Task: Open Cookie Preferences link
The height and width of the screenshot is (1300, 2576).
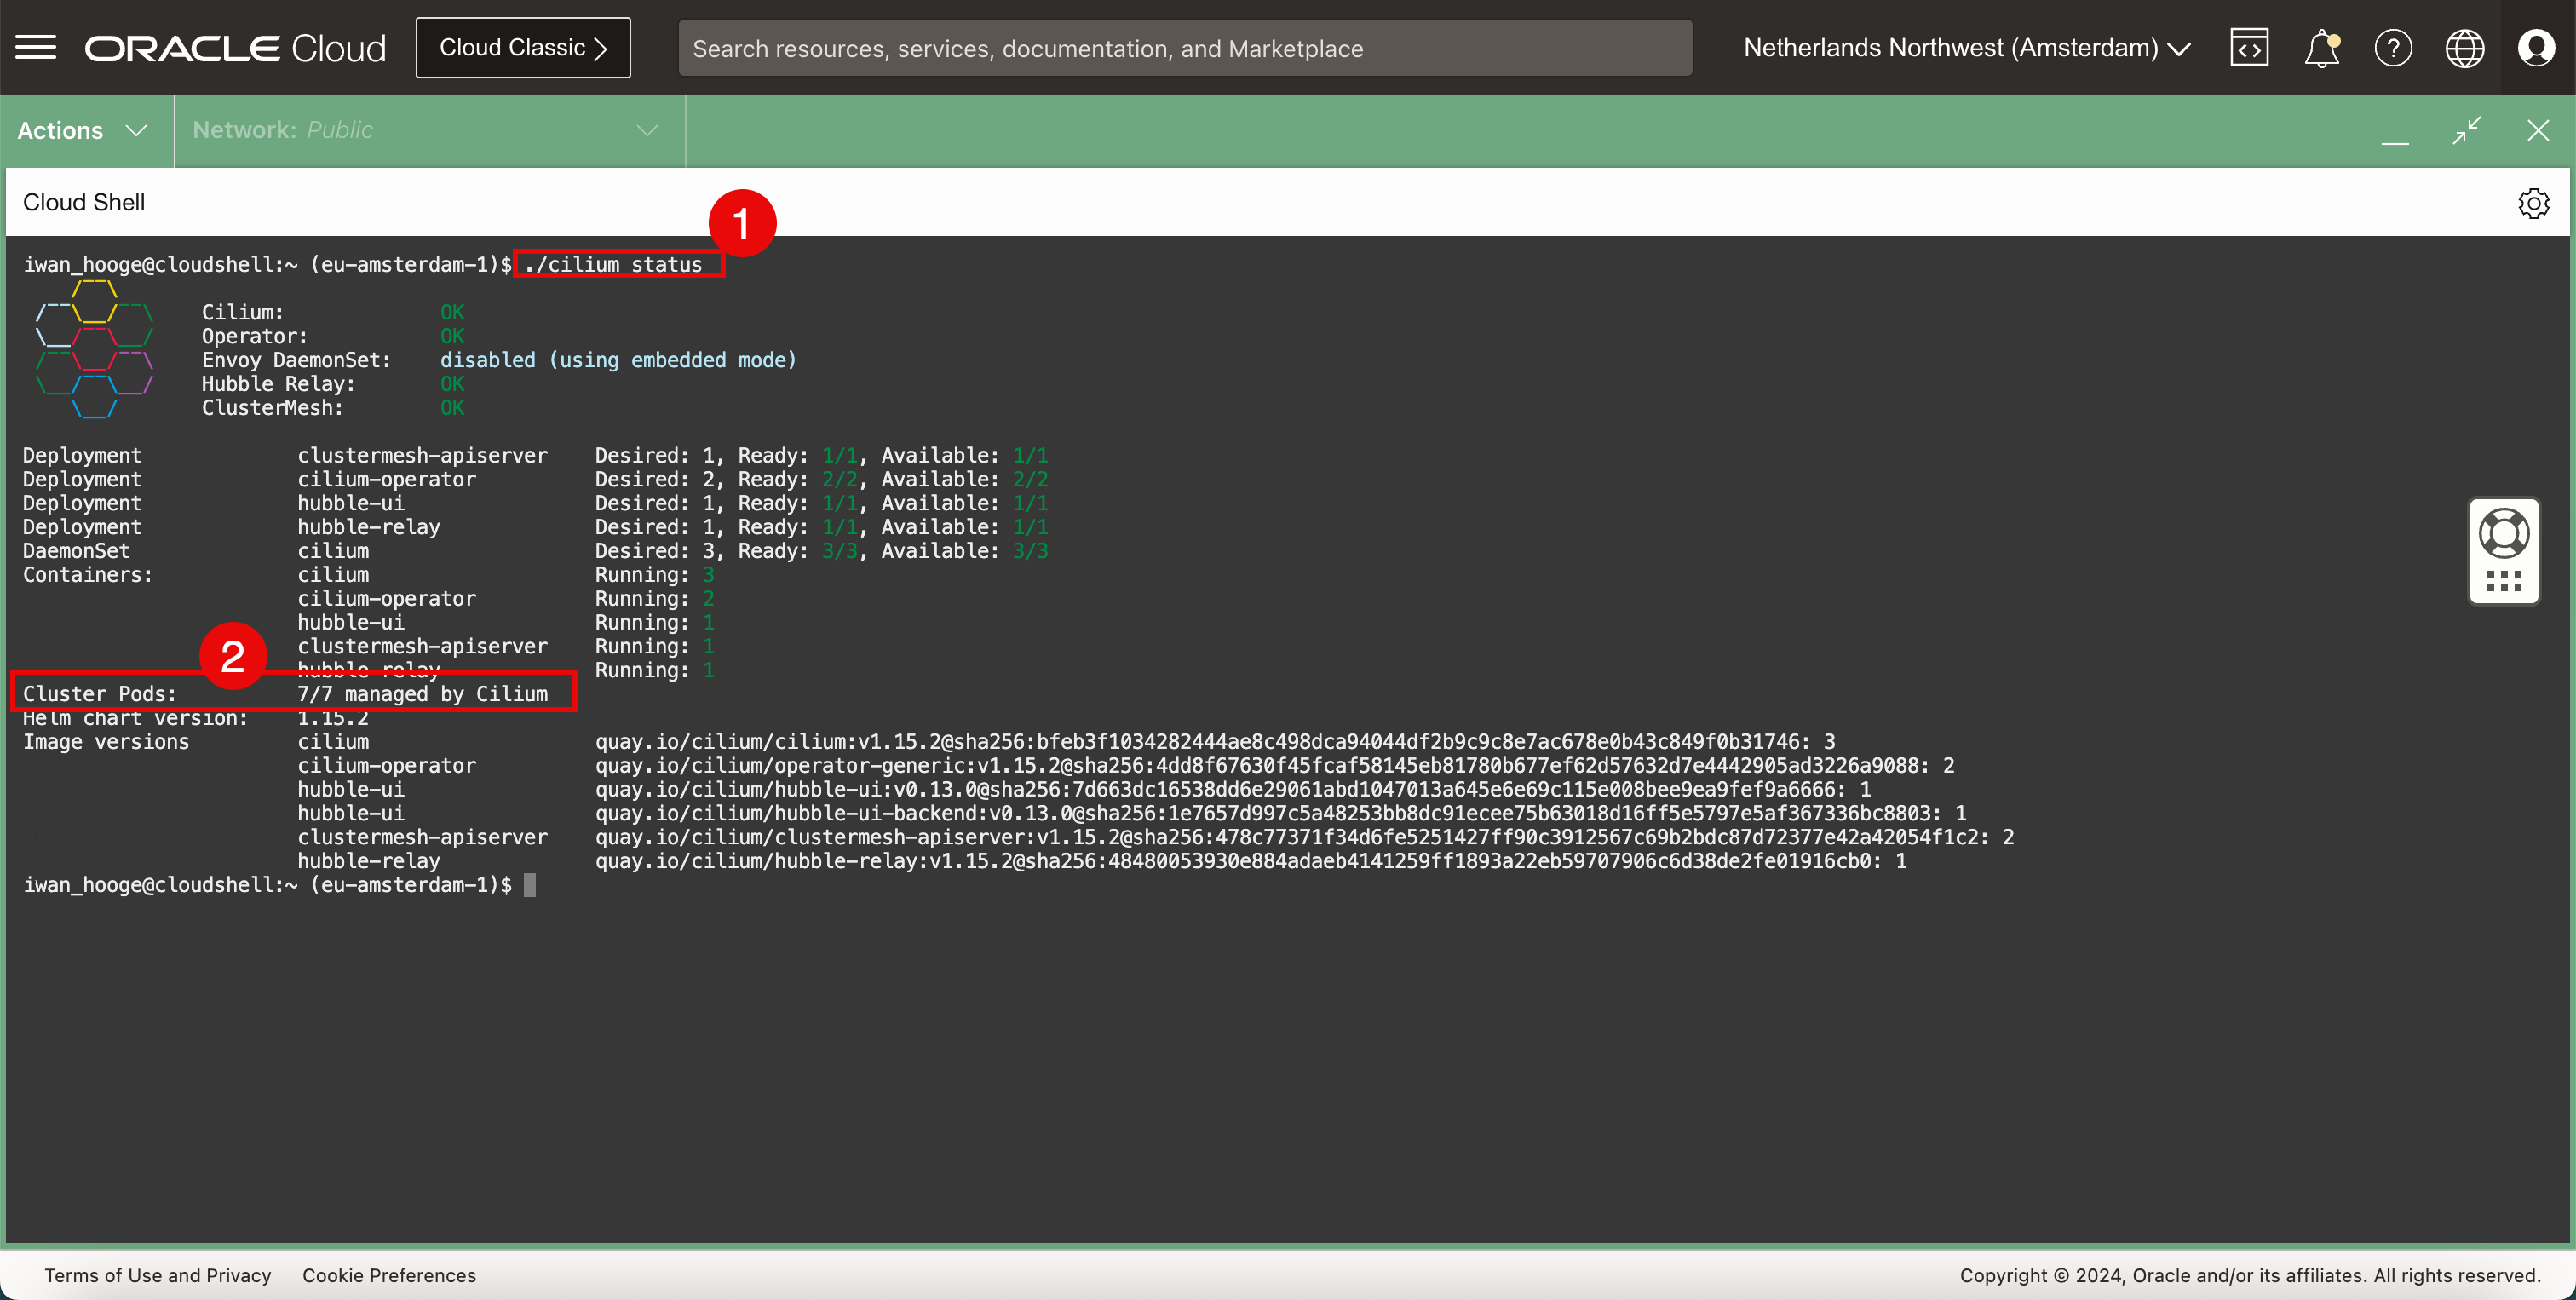Action: [389, 1275]
